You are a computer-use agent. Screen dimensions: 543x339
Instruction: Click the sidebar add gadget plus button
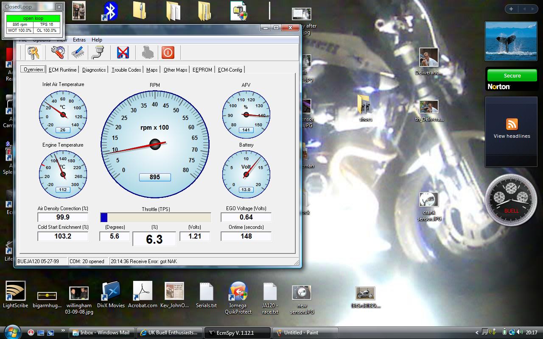[x=511, y=9]
